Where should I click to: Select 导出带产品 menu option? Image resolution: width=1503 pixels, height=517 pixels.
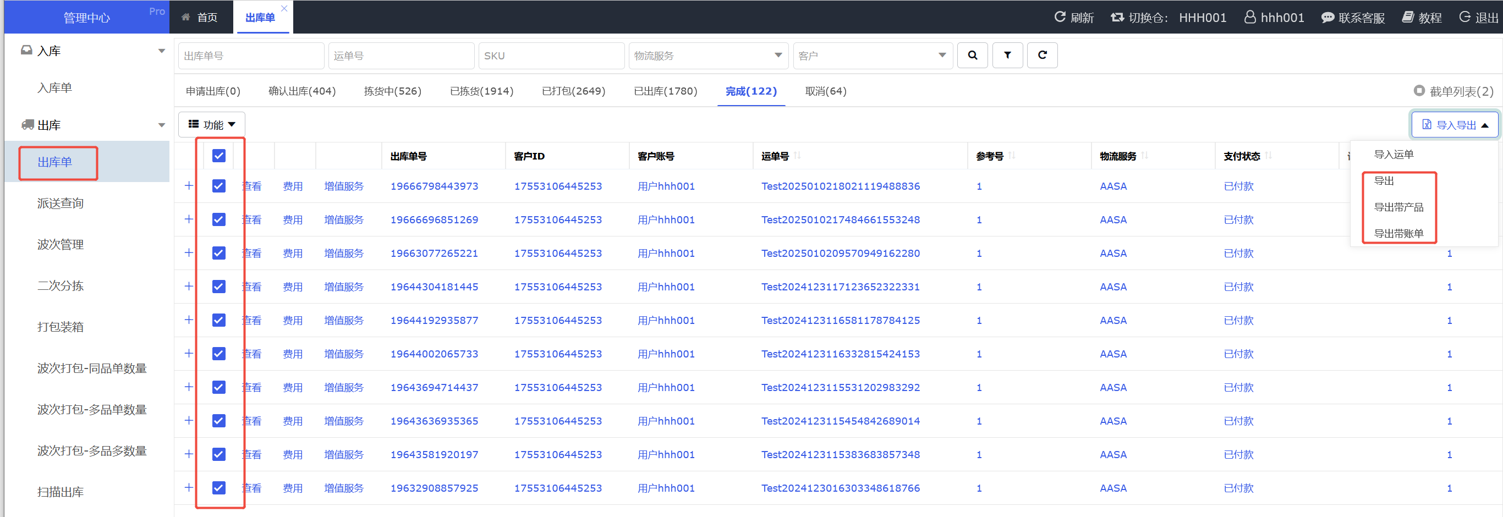[1398, 207]
